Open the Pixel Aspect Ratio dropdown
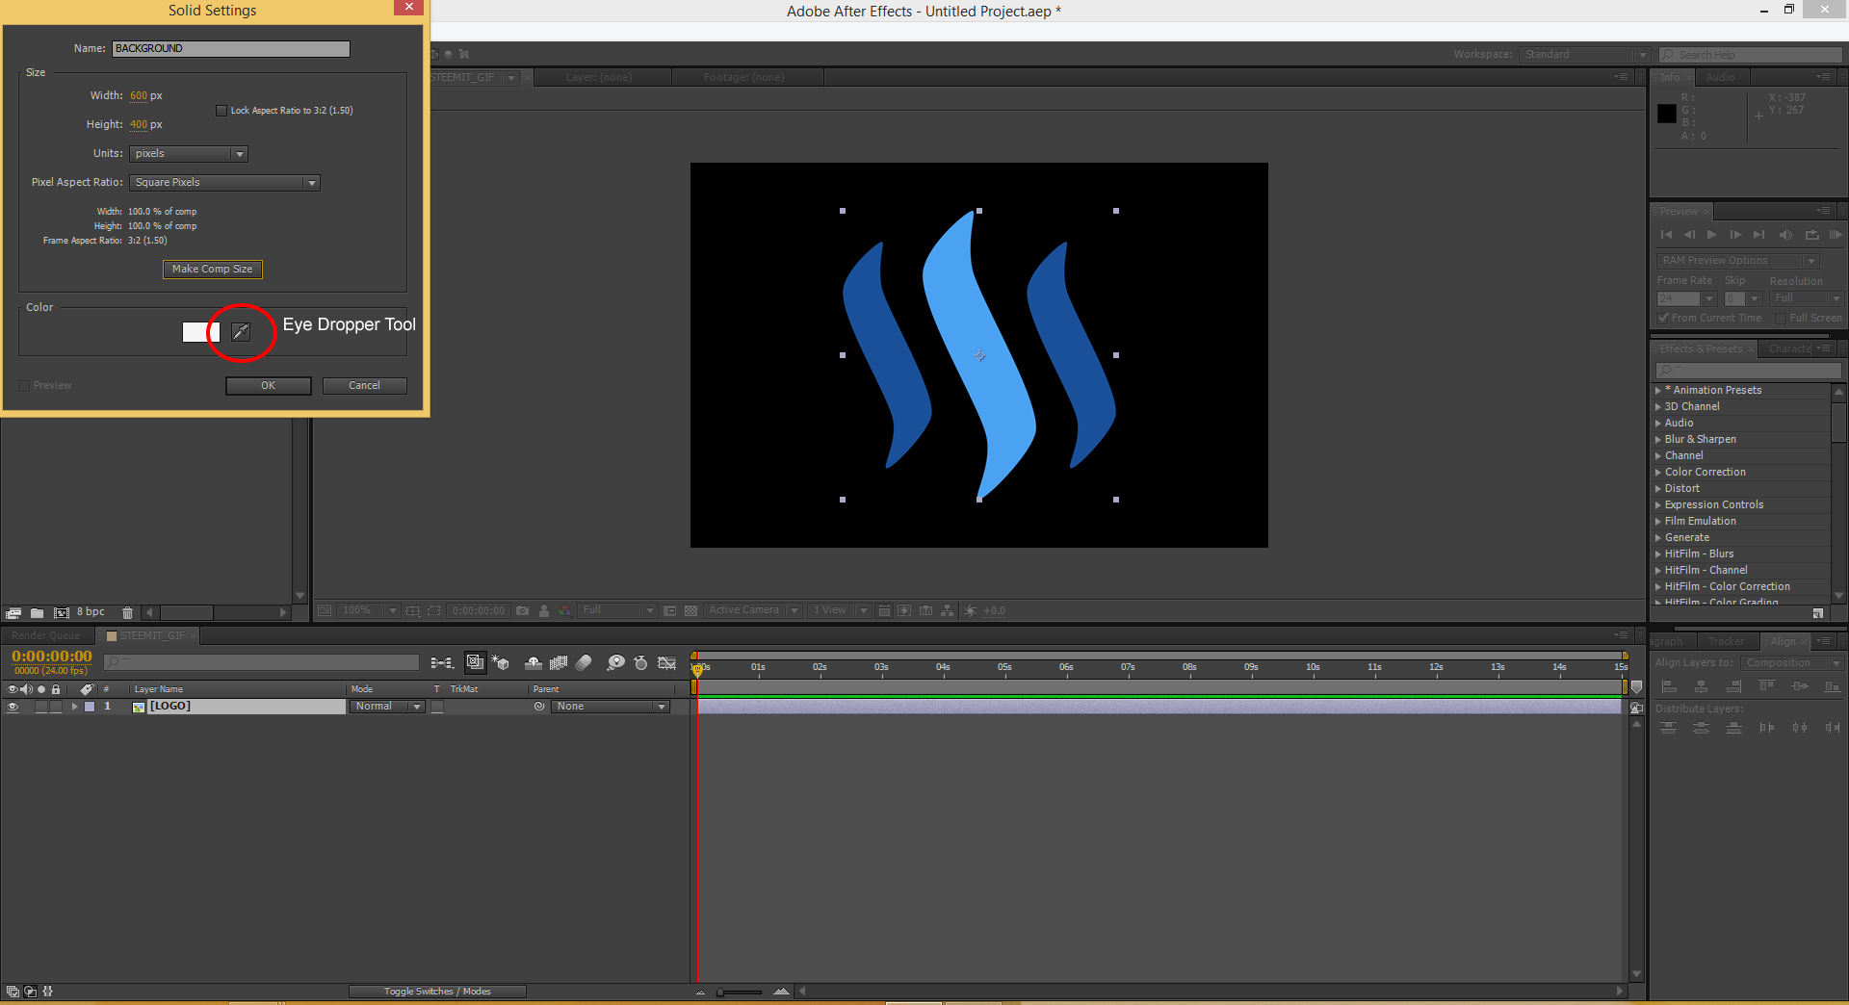Viewport: 1849px width, 1005px height. (224, 183)
